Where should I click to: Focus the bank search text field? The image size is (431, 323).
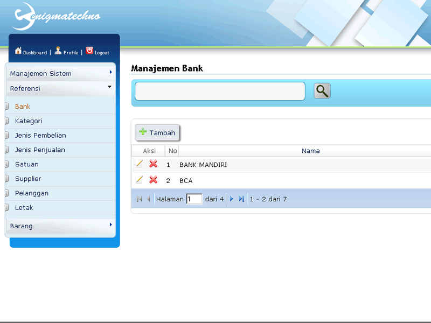click(x=220, y=91)
